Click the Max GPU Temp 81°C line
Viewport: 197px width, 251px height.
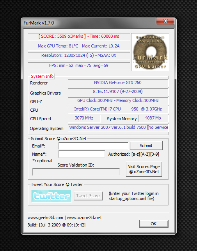pos(79,46)
